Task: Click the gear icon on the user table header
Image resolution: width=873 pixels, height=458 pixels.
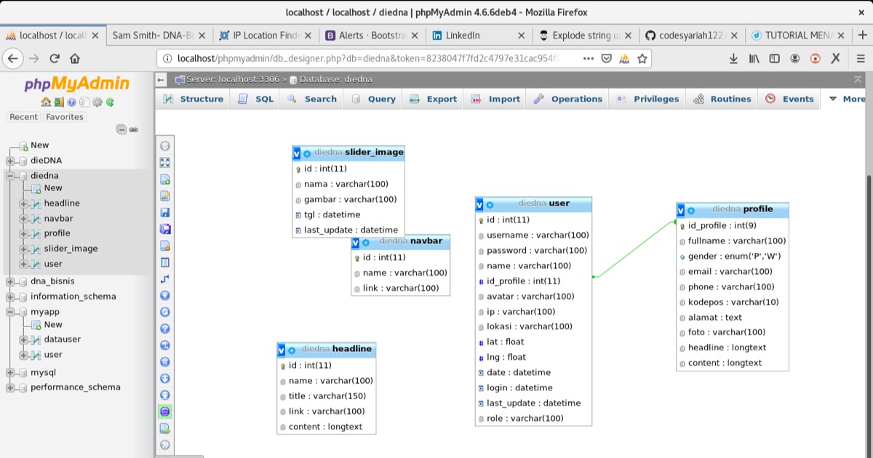Action: [x=490, y=205]
